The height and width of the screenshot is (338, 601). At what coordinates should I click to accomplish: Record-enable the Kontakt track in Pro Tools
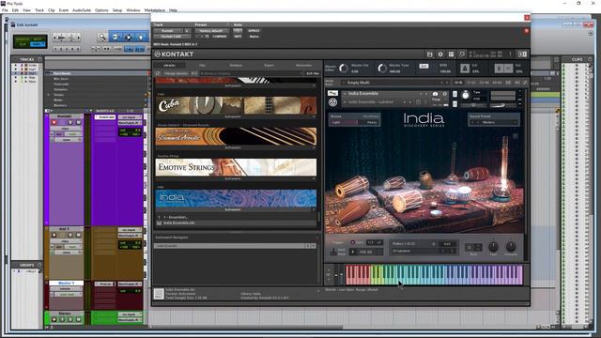pos(54,122)
